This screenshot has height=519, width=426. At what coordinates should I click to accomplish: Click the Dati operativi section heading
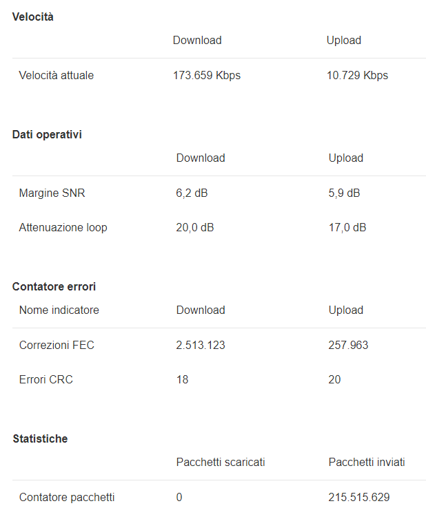click(47, 135)
